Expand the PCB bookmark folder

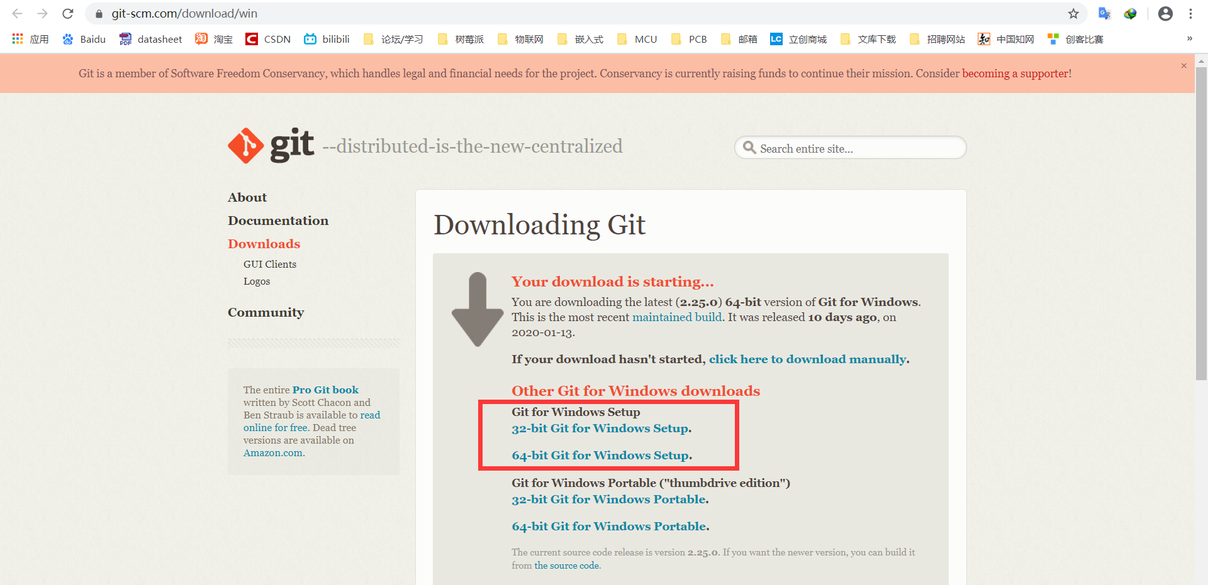[x=689, y=39]
